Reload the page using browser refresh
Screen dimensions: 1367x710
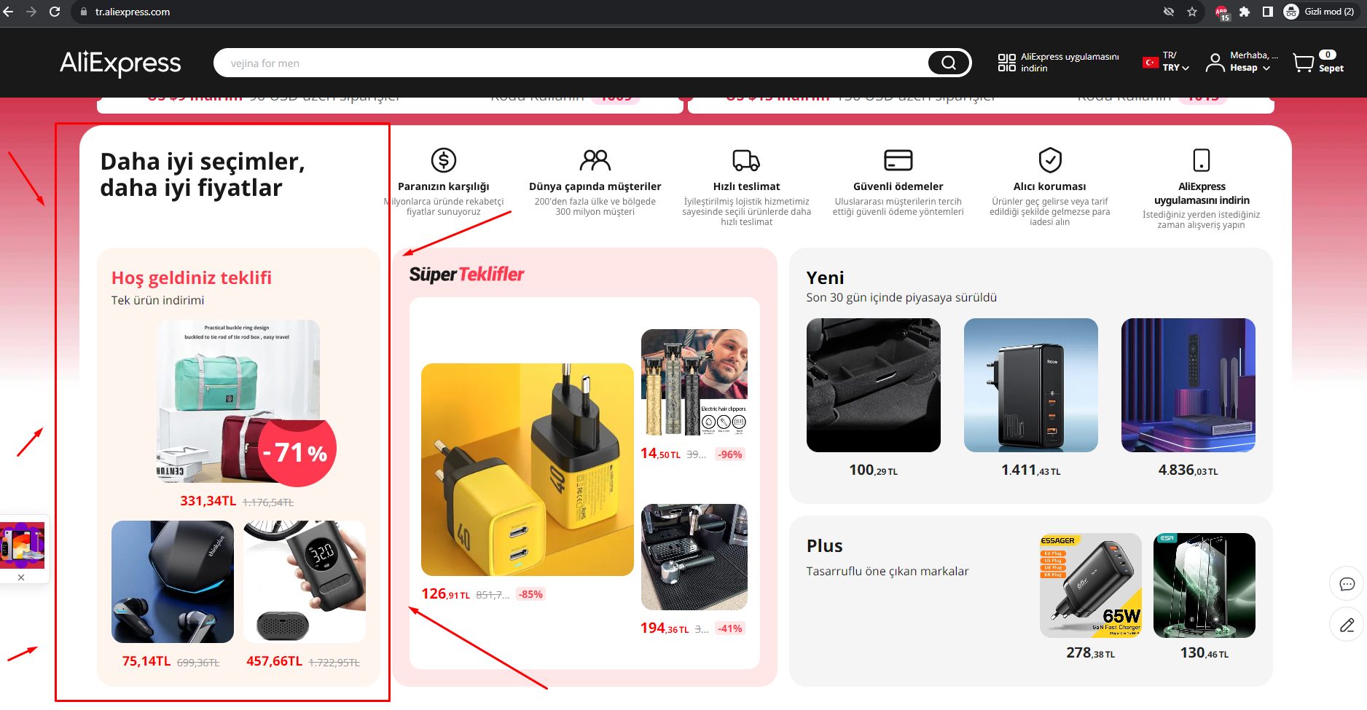click(55, 12)
